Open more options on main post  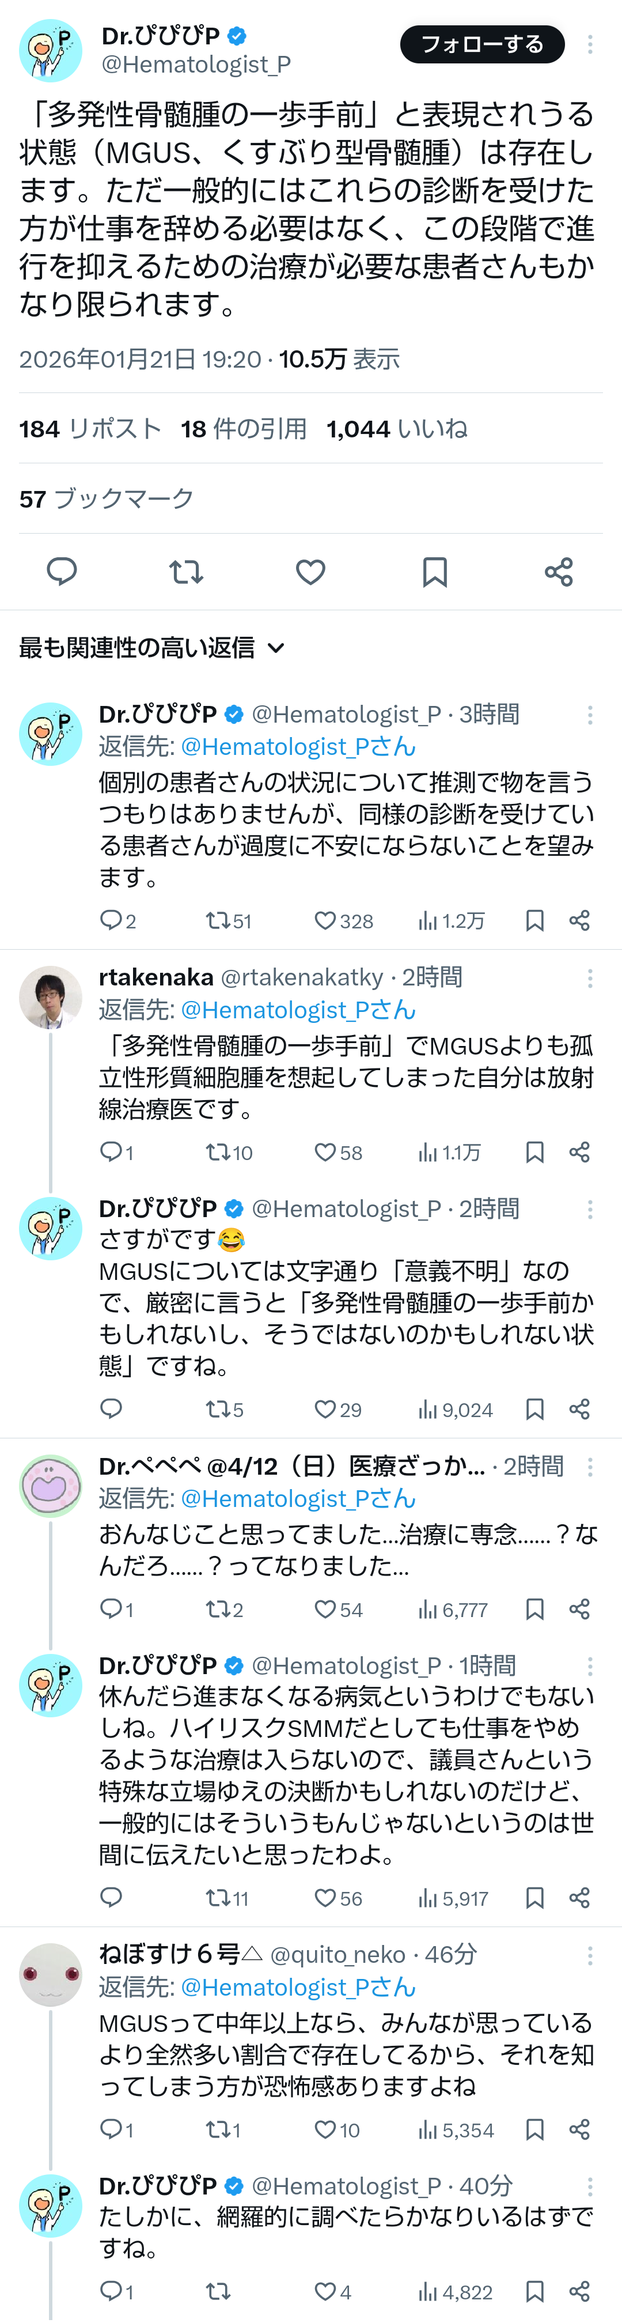pyautogui.click(x=590, y=44)
